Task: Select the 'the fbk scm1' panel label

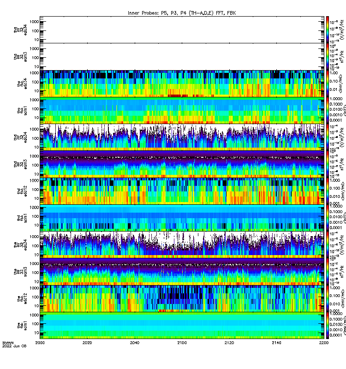Action: (22, 326)
